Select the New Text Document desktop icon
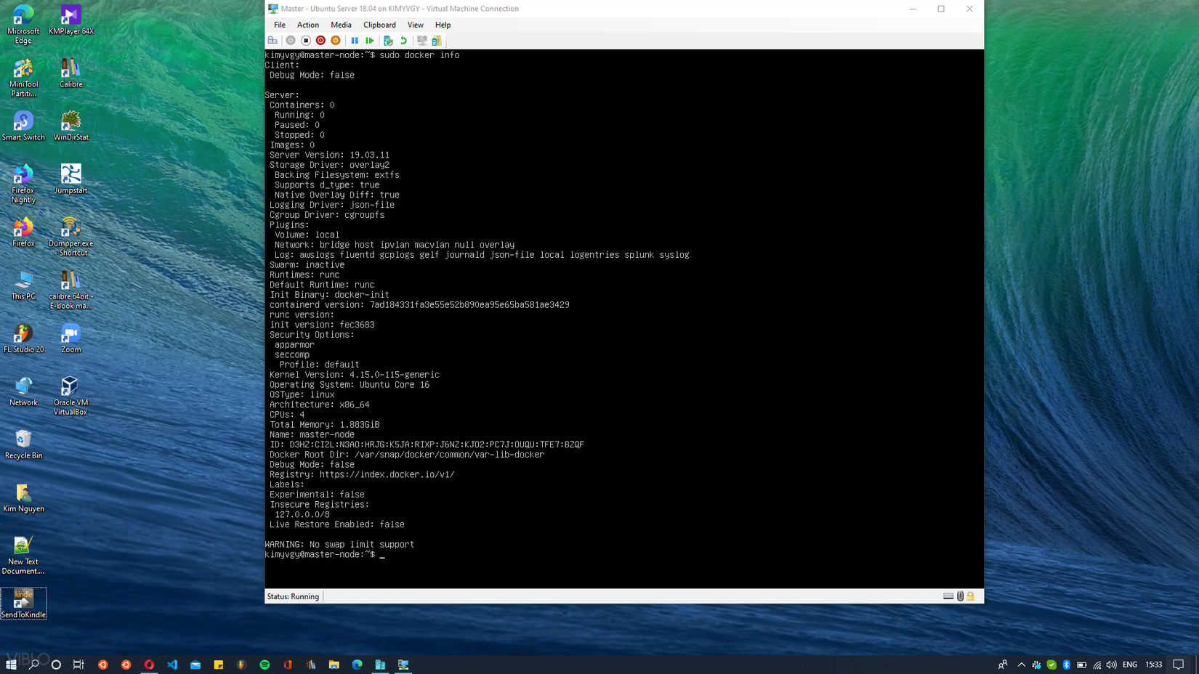 coord(23,555)
